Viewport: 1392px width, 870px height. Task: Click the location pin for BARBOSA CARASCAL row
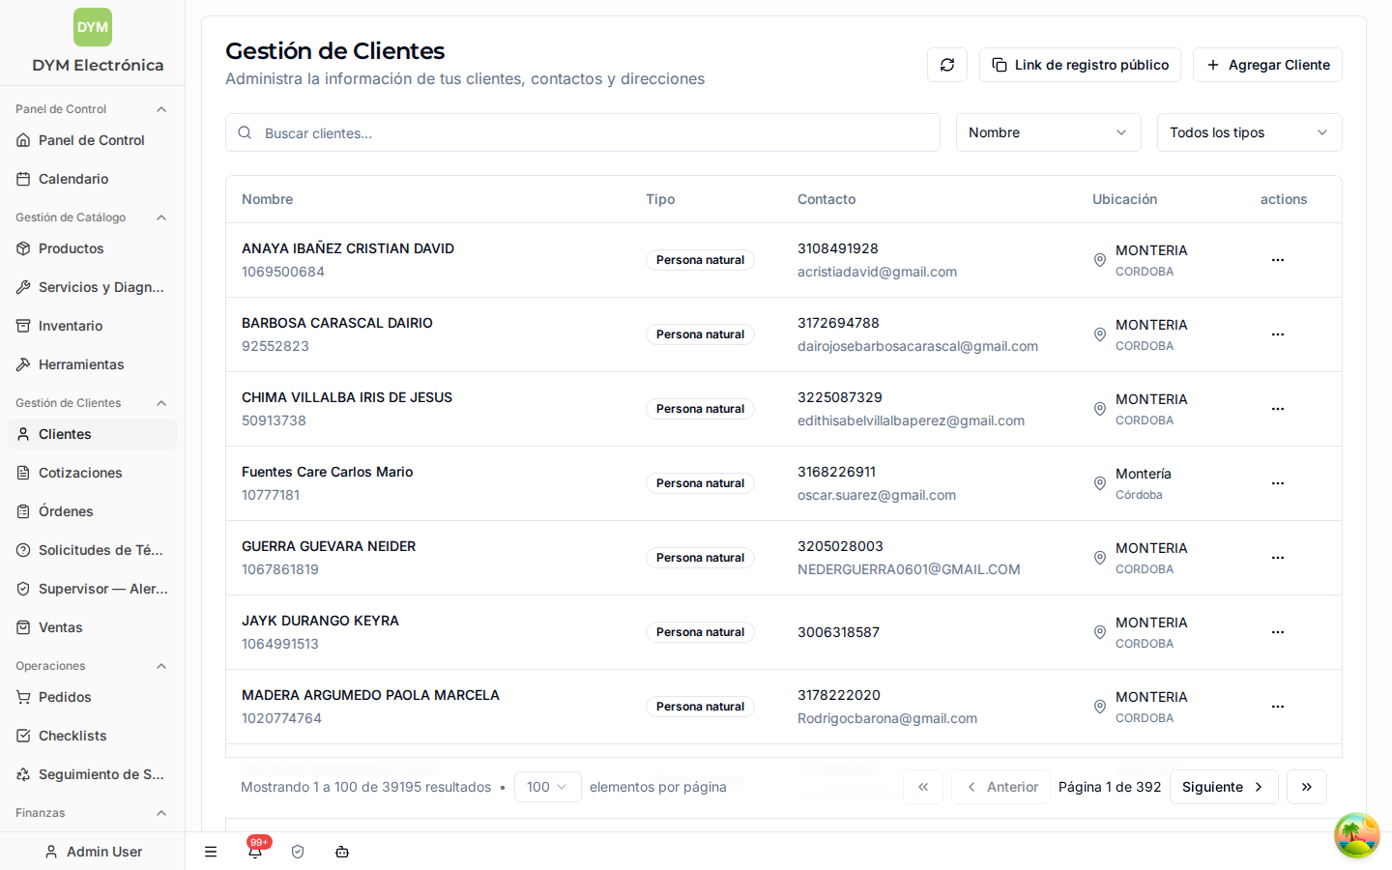[1099, 334]
